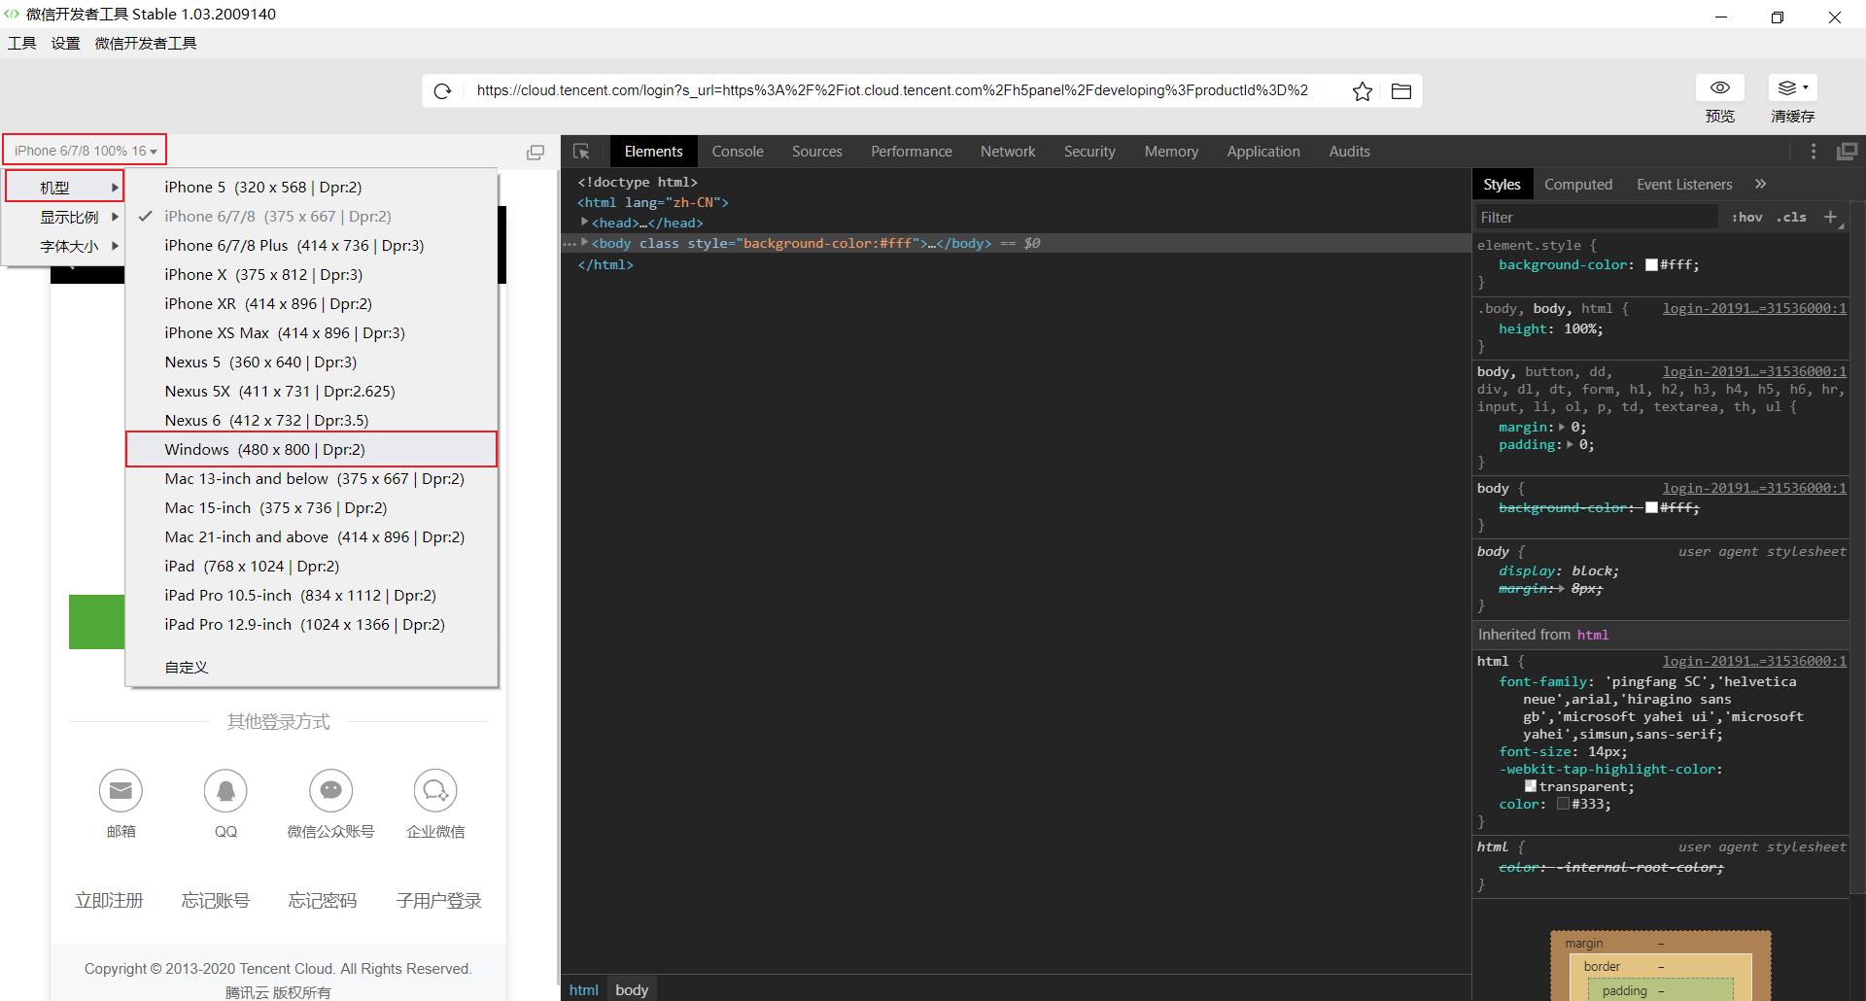This screenshot has width=1866, height=1001.
Task: Click the preview eye icon
Action: (x=1720, y=87)
